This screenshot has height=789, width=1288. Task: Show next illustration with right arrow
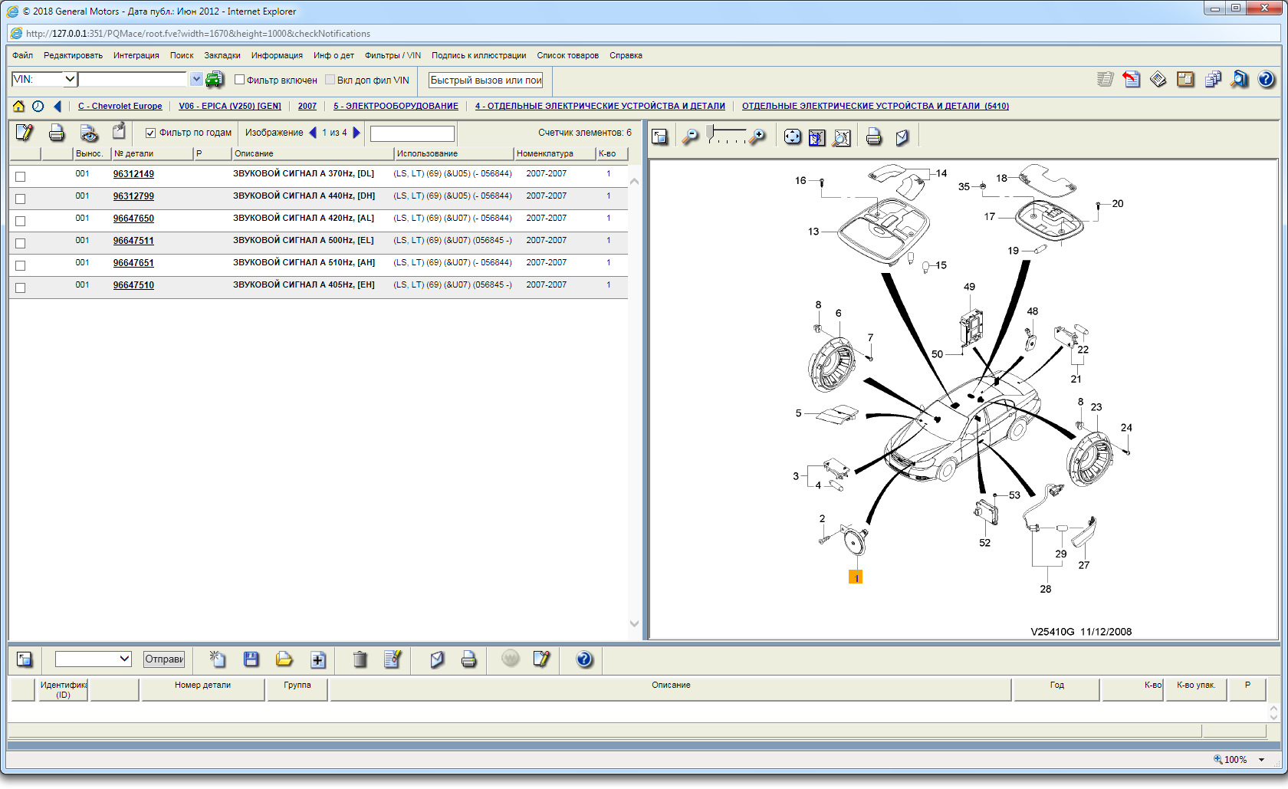click(x=356, y=133)
